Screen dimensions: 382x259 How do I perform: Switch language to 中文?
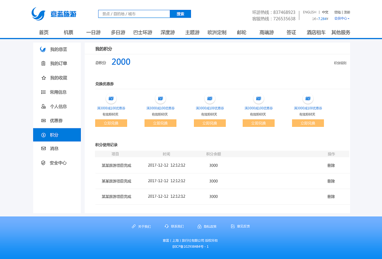coord(325,12)
